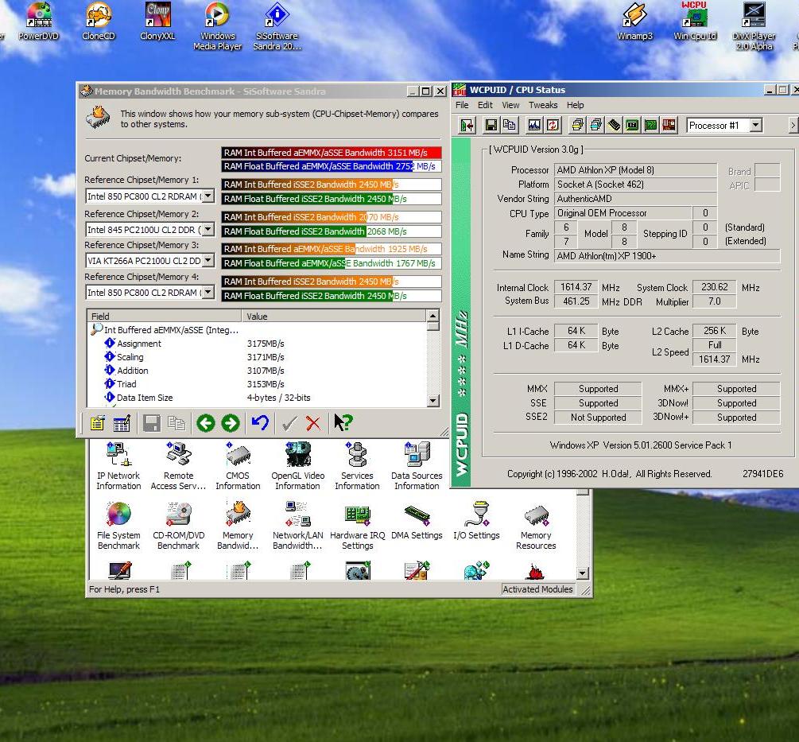Open the View menu in WCPUID
This screenshot has height=742, width=799.
510,105
